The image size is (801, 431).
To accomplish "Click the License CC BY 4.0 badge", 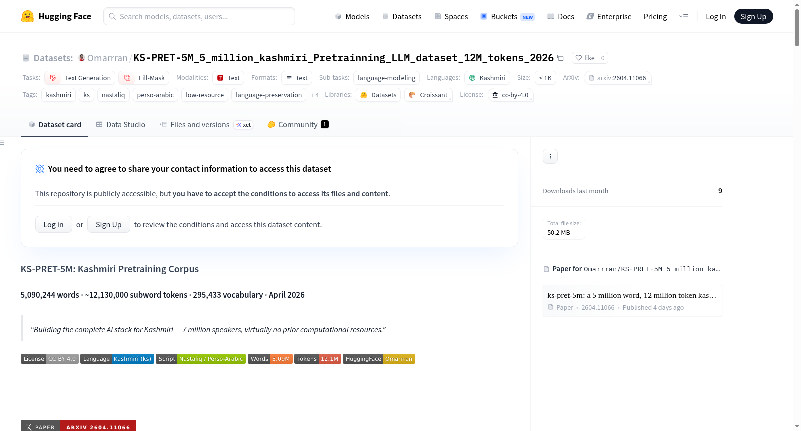I will click(50, 359).
